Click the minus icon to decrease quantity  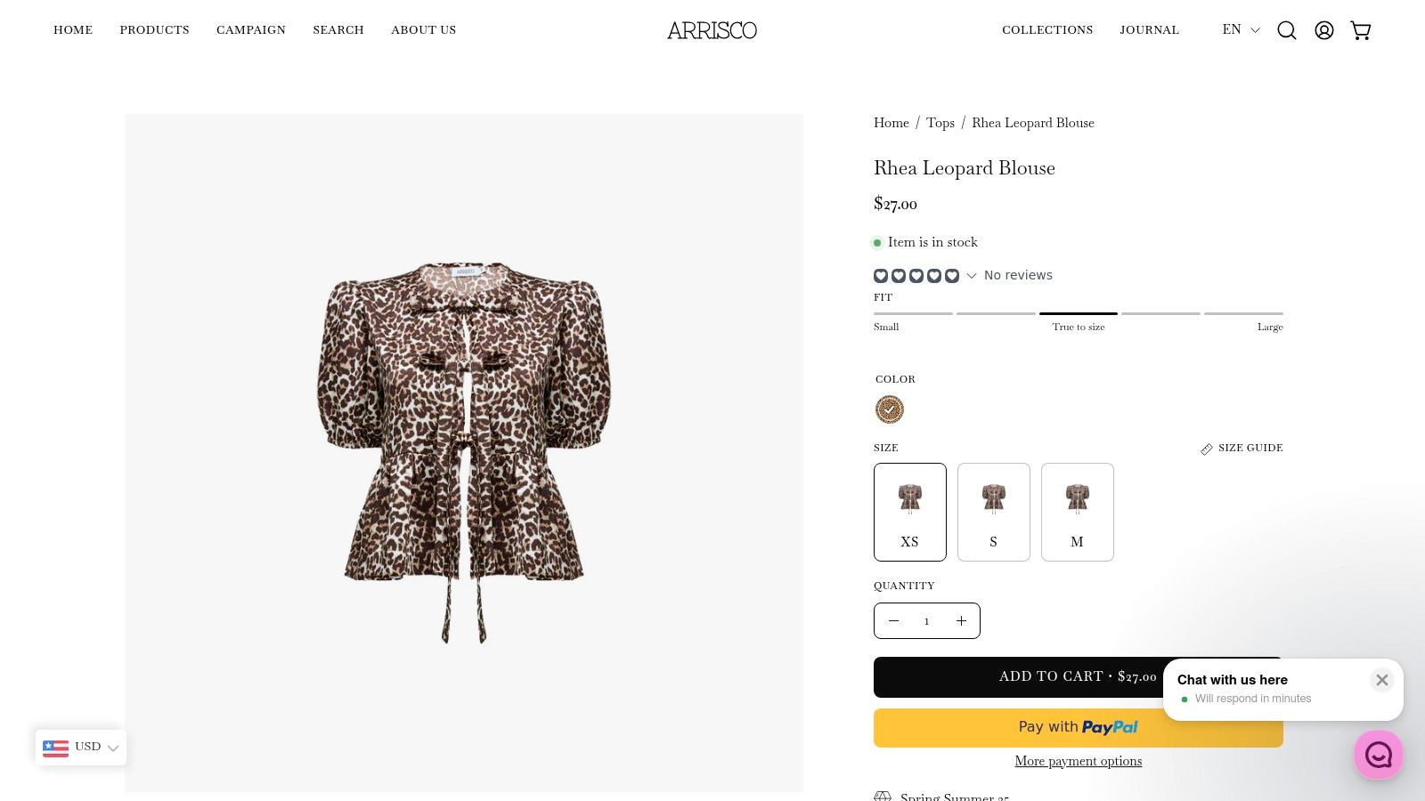point(893,620)
